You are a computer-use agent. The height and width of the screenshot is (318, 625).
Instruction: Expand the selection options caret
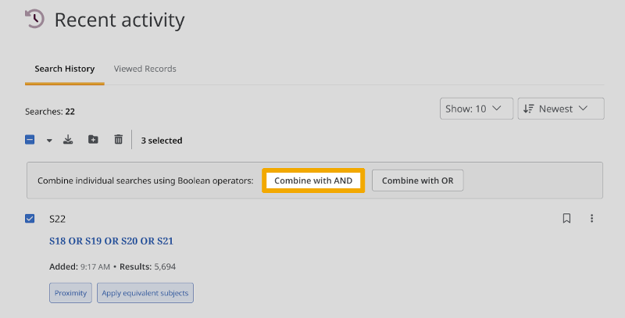tap(49, 141)
